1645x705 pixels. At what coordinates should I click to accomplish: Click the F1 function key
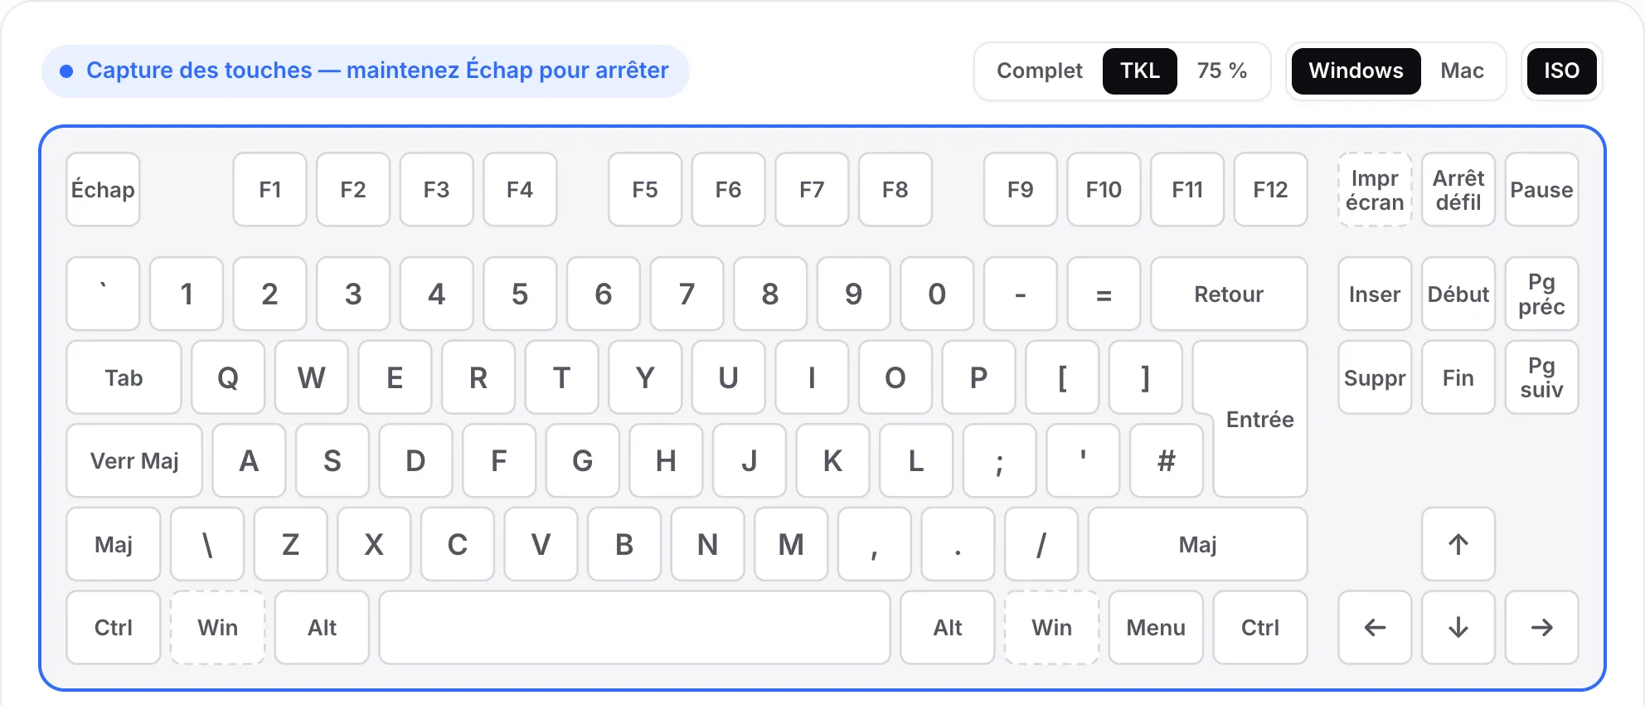tap(269, 189)
